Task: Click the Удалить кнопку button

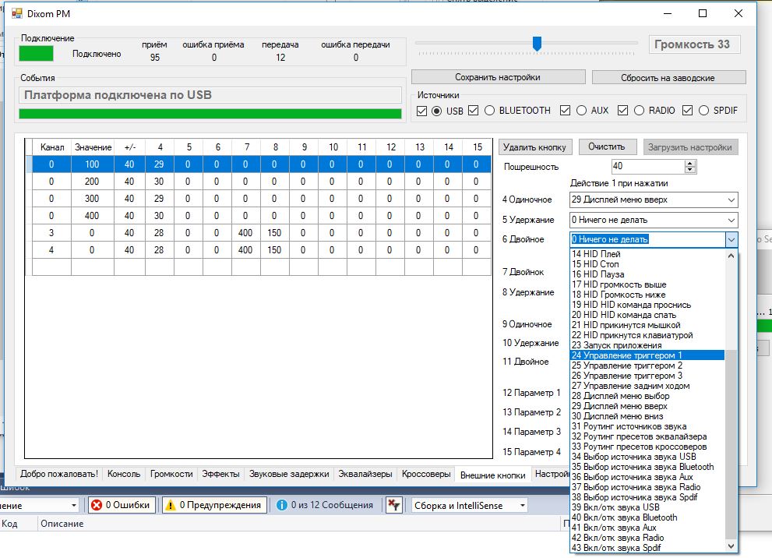Action: tap(535, 147)
